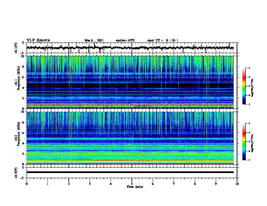Click the time axis tick label "3"

pyautogui.click(x=90, y=184)
